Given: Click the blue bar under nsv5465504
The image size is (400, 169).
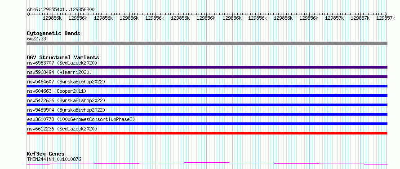Looking at the screenshot, I should tap(207, 114).
